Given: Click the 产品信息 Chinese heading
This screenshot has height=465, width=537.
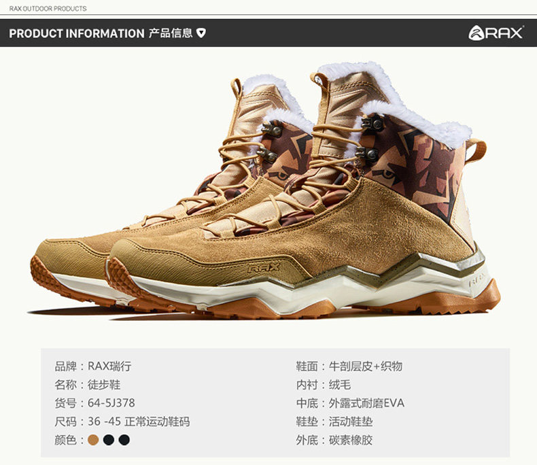Looking at the screenshot, I should click(171, 33).
